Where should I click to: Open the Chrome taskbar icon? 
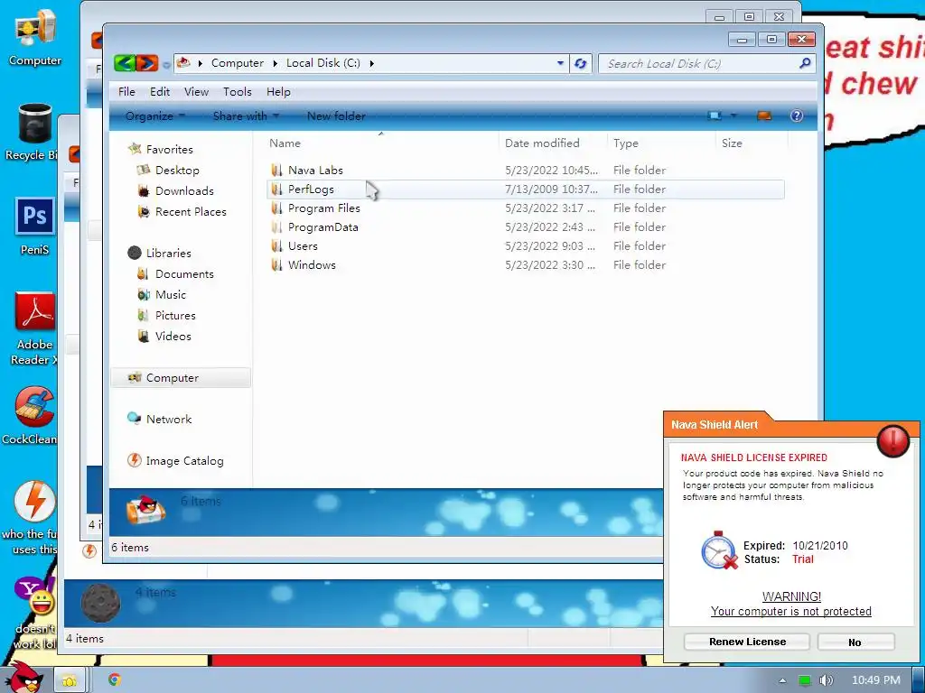click(x=115, y=679)
